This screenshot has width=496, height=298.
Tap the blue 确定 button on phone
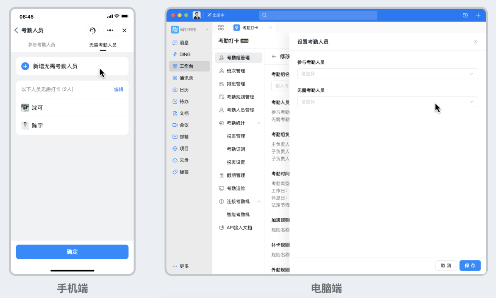tap(72, 252)
